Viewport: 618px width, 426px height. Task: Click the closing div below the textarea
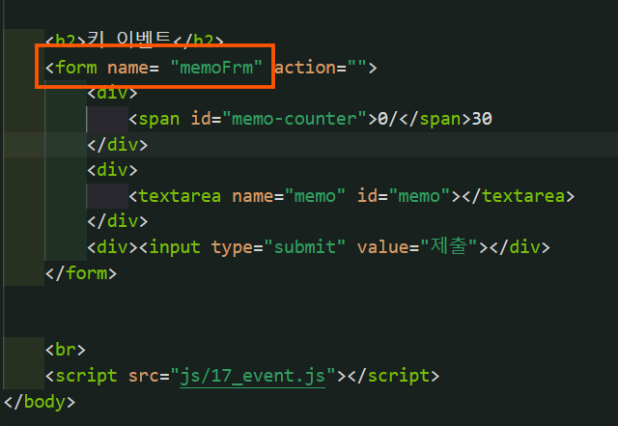tap(118, 221)
